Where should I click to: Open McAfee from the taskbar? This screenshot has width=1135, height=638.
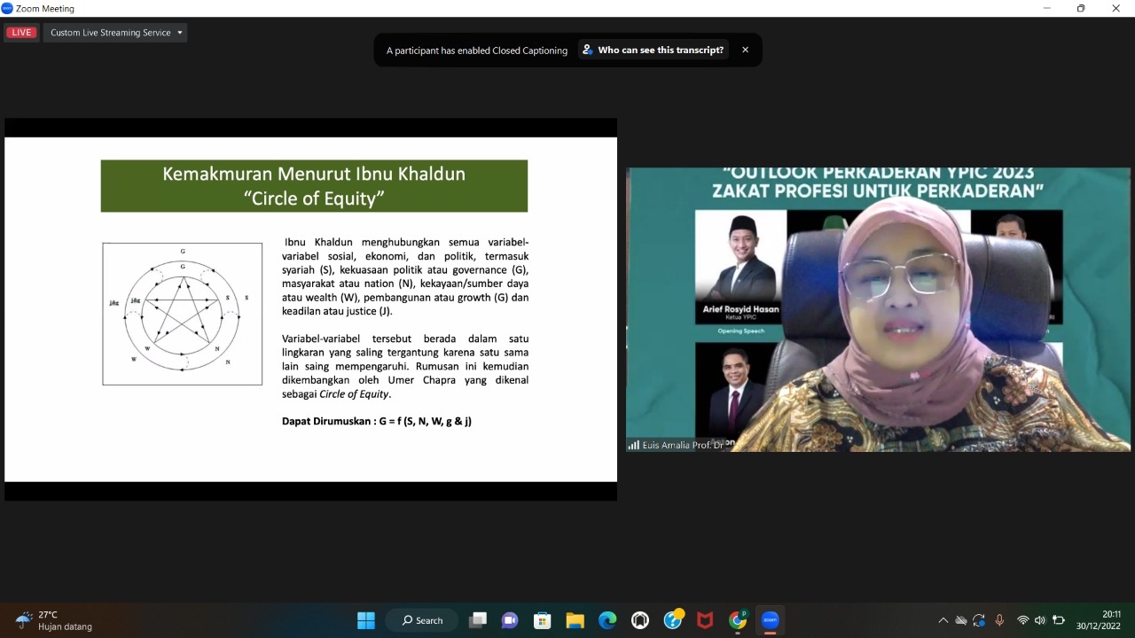coord(705,620)
